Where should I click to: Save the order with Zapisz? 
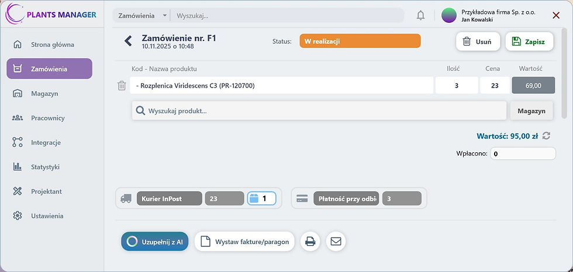pos(529,41)
